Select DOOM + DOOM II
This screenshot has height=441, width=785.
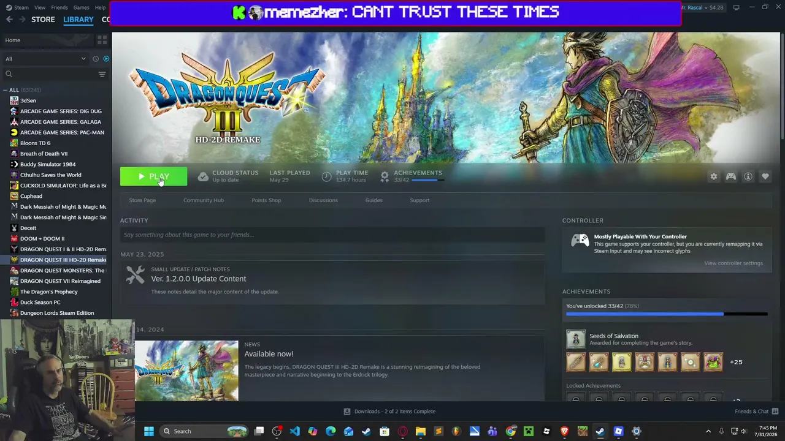[42, 239]
